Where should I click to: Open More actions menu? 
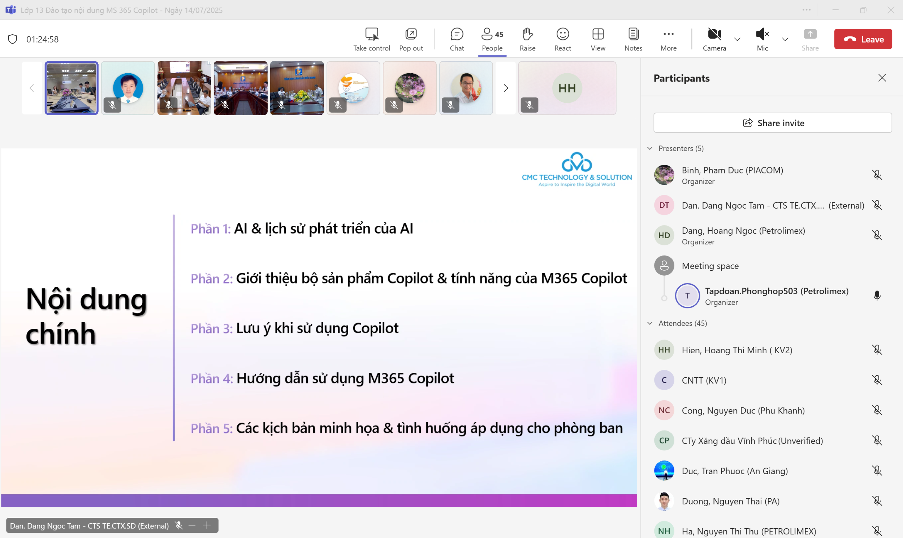[x=668, y=38]
